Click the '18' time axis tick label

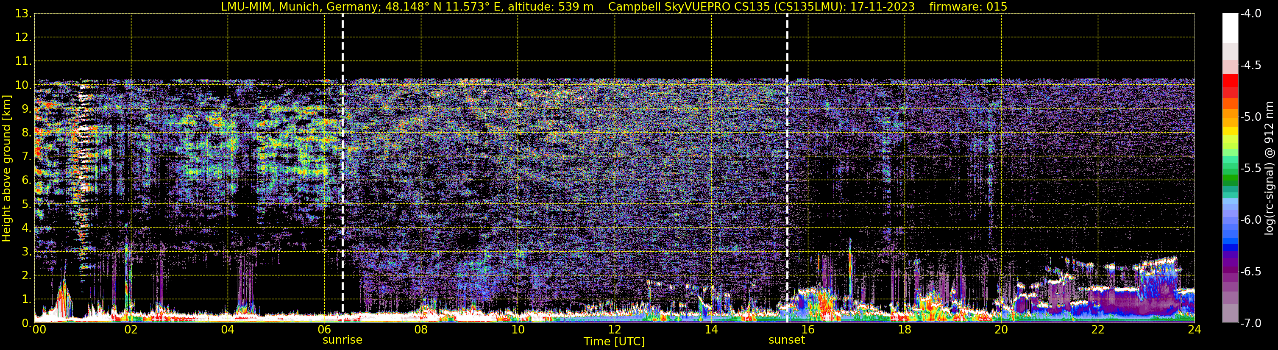coord(905,330)
